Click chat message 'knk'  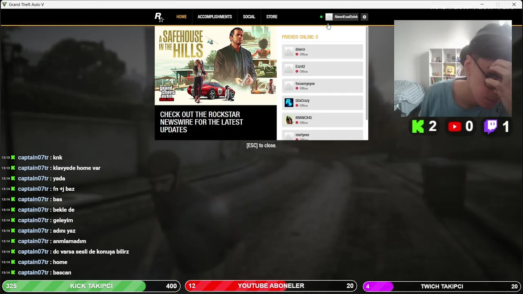pyautogui.click(x=58, y=157)
